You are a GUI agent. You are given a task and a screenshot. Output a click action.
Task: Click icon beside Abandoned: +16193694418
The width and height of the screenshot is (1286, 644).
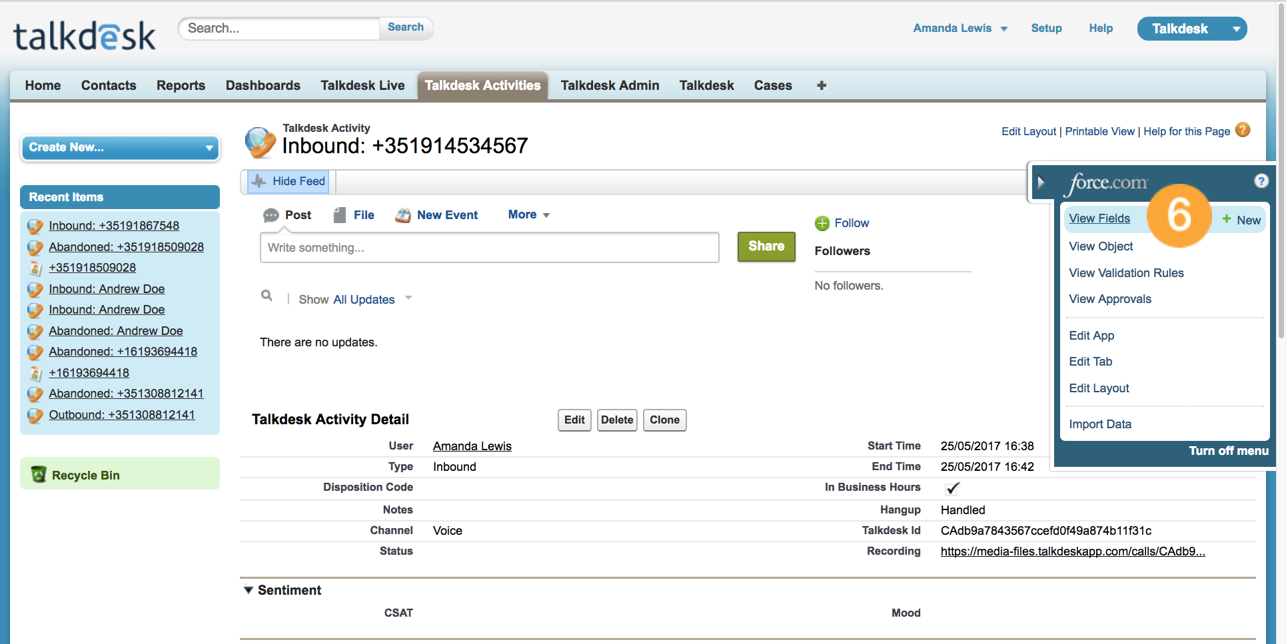[x=35, y=352]
